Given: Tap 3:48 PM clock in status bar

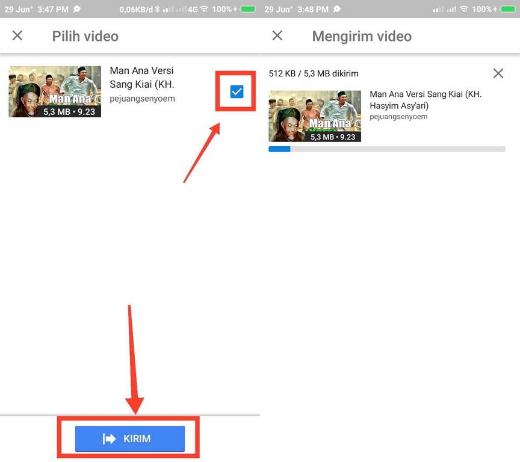Looking at the screenshot, I should 313,9.
